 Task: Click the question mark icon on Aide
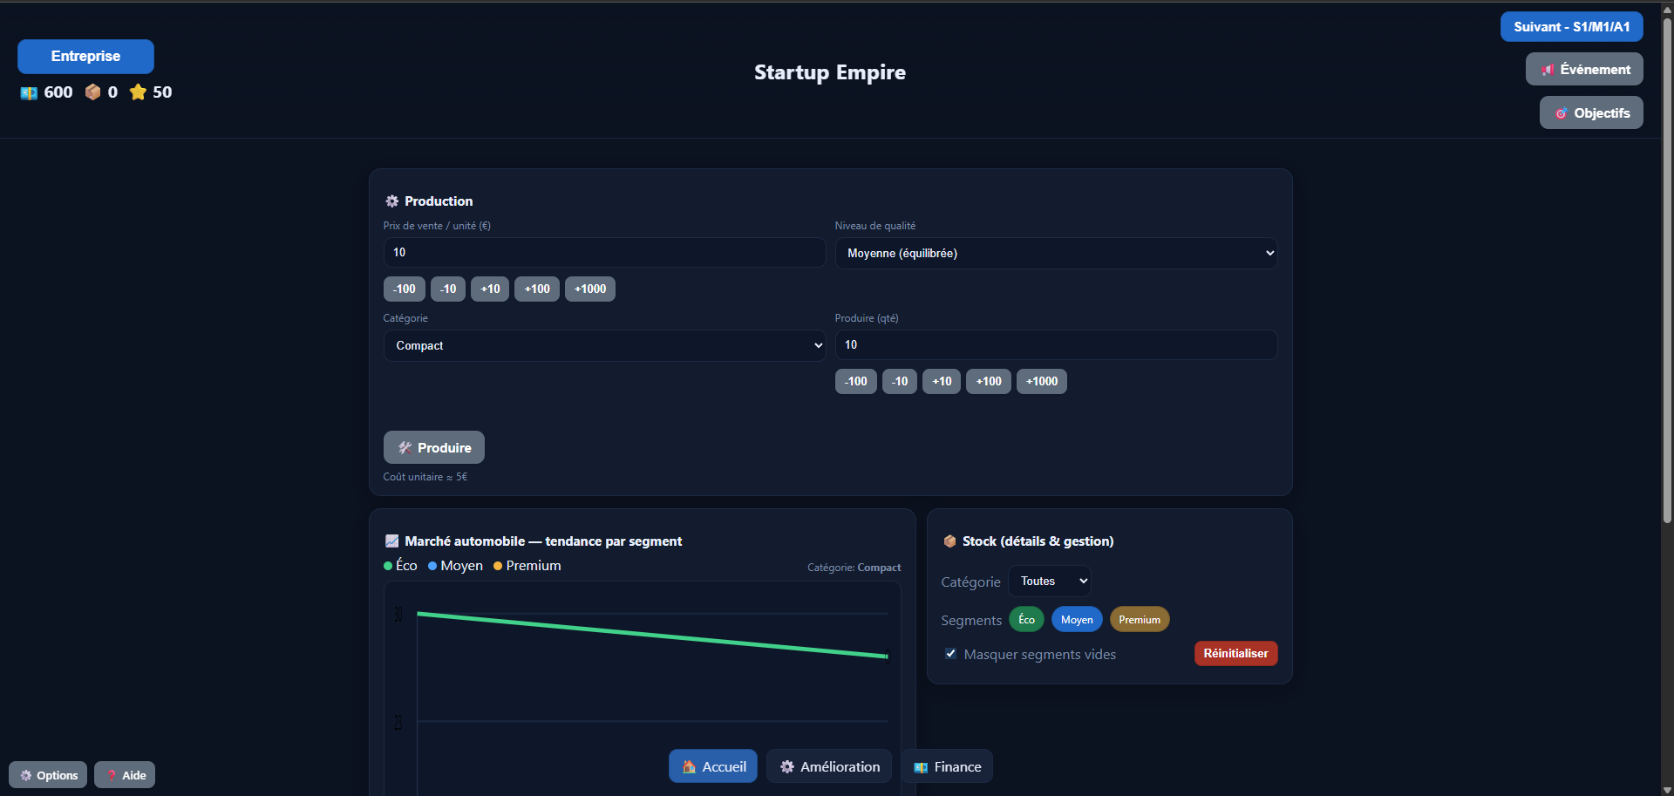[112, 775]
